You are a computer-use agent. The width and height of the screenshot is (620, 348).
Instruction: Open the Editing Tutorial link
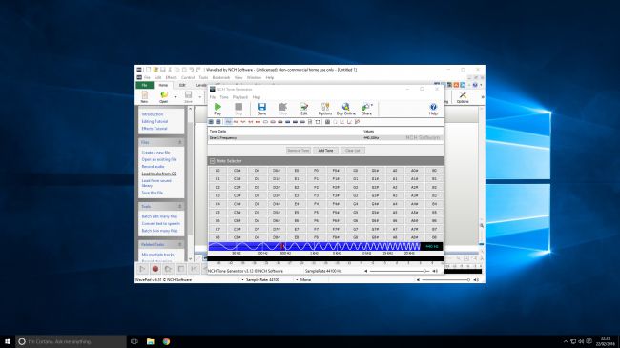coord(155,121)
